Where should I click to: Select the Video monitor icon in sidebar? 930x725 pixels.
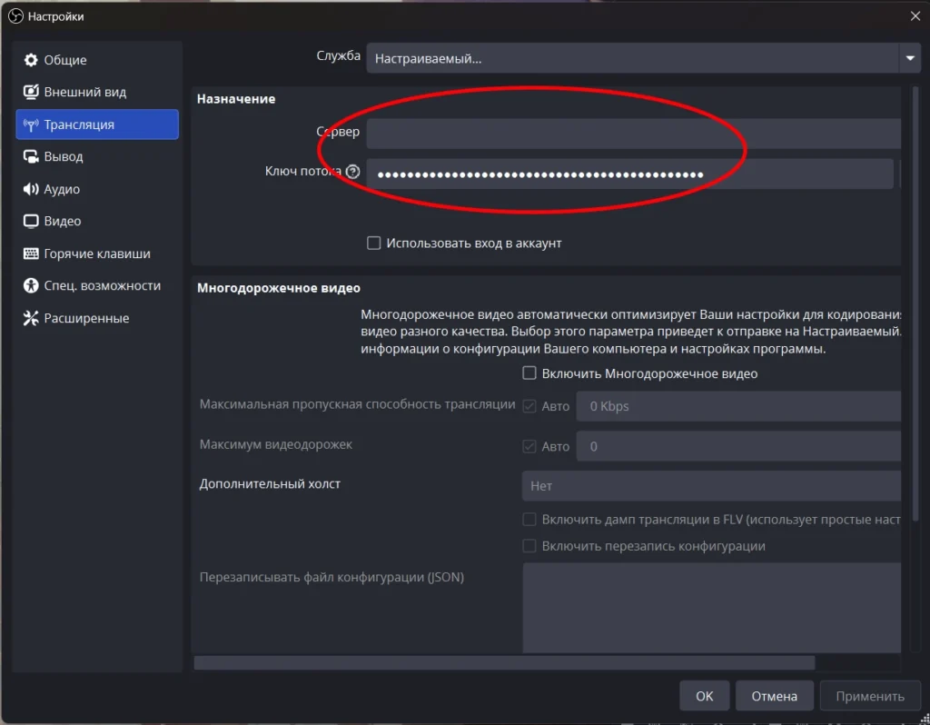[31, 221]
